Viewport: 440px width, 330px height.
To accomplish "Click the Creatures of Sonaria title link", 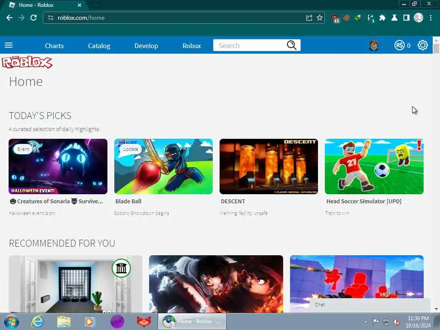I will tap(56, 201).
